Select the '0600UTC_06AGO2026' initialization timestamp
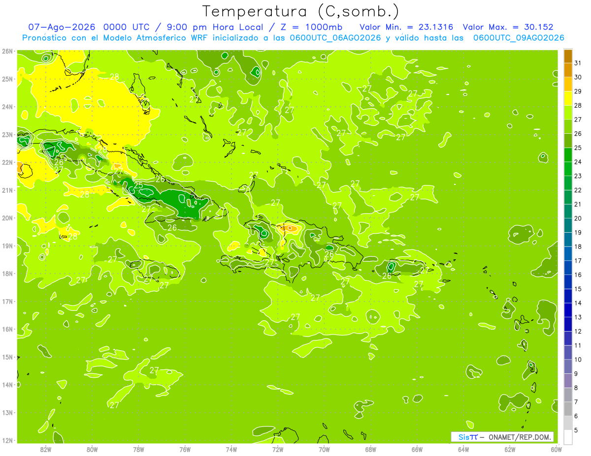This screenshot has height=456, width=591. (x=335, y=38)
